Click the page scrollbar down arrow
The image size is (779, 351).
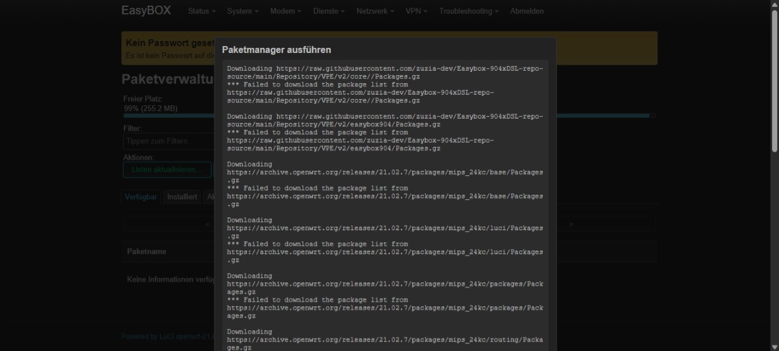[775, 347]
